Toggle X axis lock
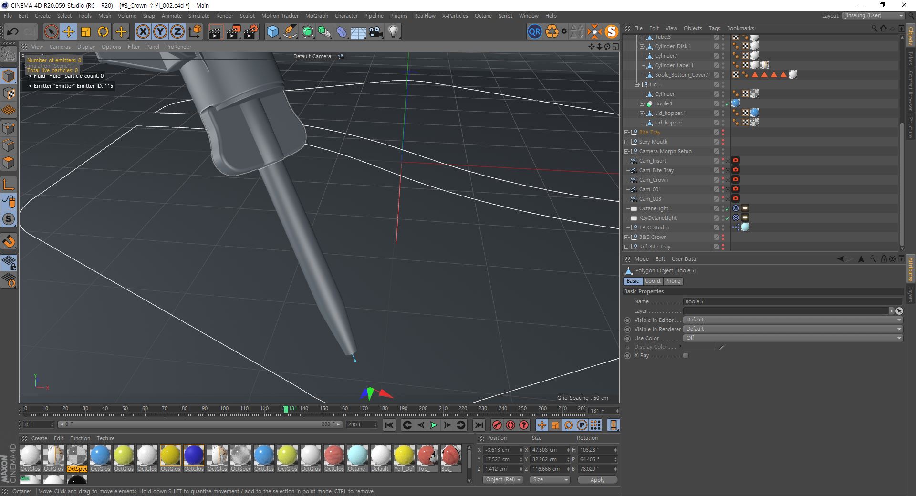The height and width of the screenshot is (496, 916). tap(143, 32)
